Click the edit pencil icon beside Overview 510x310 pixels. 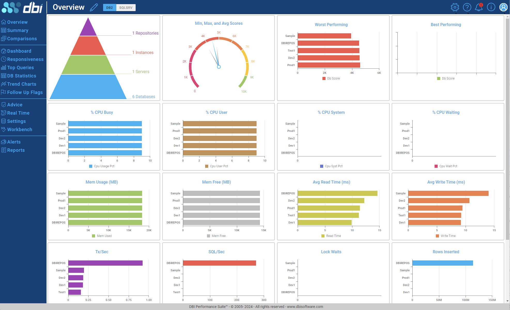pyautogui.click(x=94, y=7)
